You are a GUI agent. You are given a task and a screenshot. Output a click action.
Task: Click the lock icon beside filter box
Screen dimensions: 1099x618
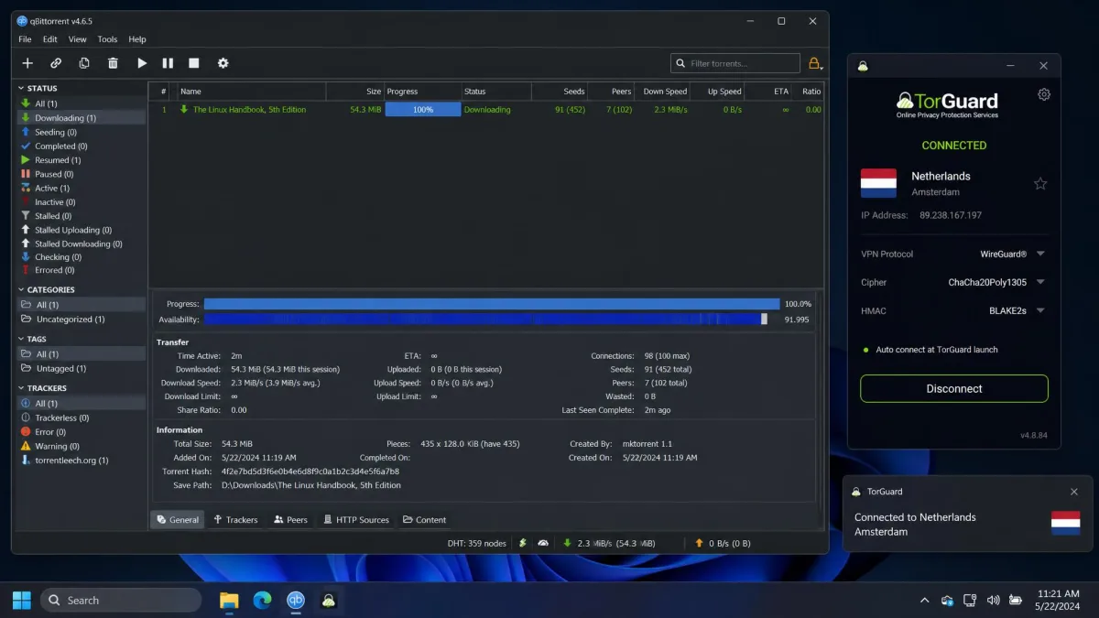click(x=814, y=63)
